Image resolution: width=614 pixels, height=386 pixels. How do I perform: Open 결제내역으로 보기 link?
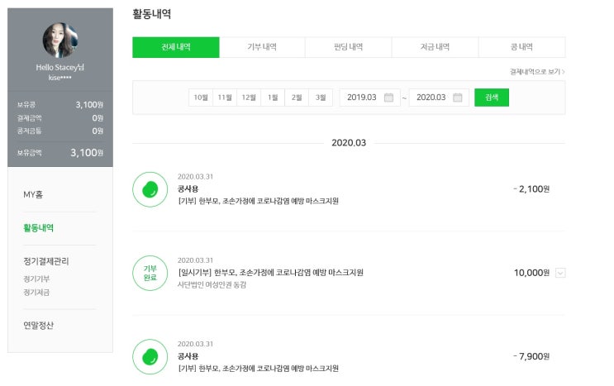click(x=537, y=71)
